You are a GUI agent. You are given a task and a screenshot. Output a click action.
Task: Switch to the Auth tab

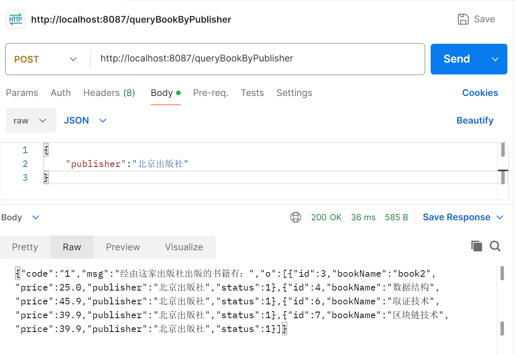coord(61,93)
